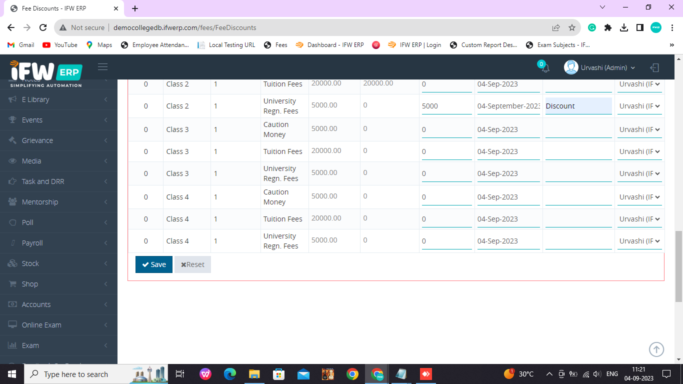Viewport: 683px width, 384px height.
Task: Open user dropdown in Class 2 University Regn. row
Action: [639, 106]
